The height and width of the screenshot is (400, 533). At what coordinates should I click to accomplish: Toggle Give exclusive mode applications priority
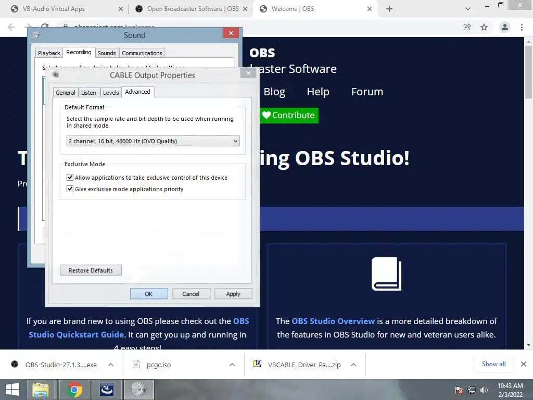pyautogui.click(x=70, y=189)
